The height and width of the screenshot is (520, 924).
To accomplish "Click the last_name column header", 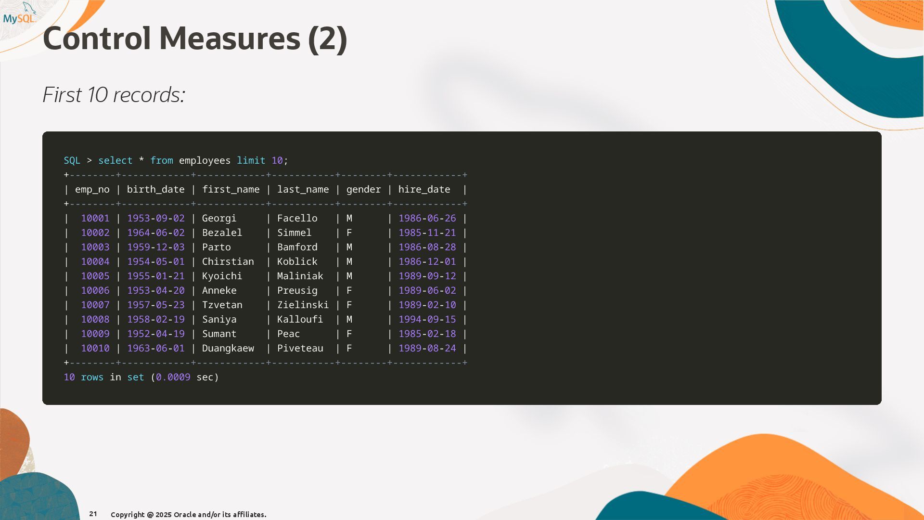I will pos(303,189).
